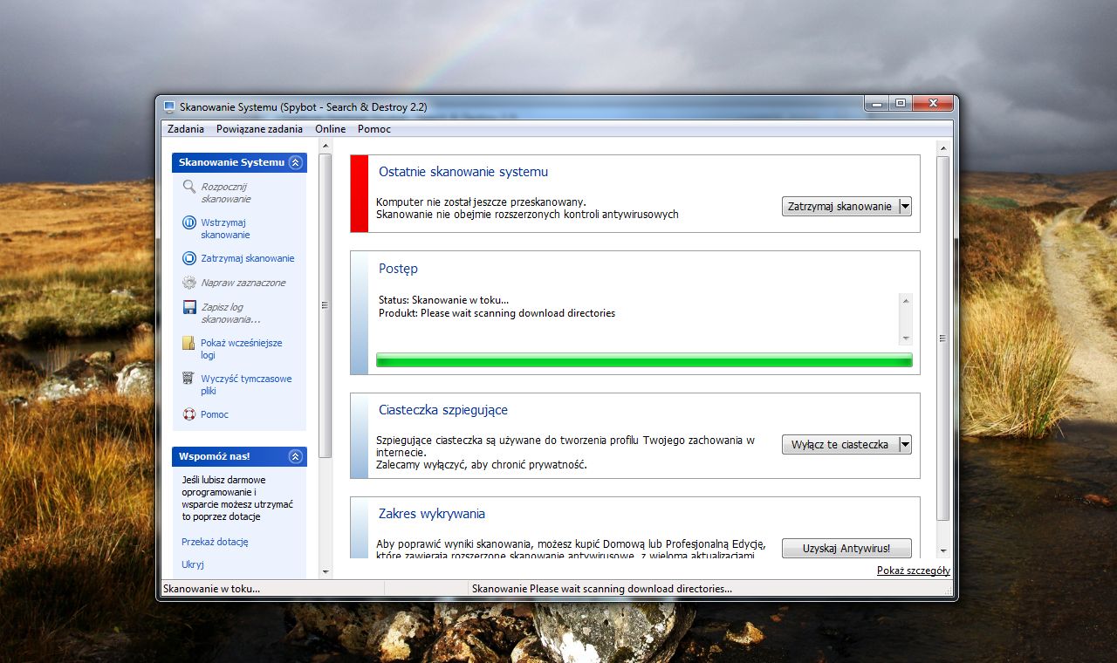Click the Zakres wykrywania heading
1117x663 pixels.
tap(432, 514)
